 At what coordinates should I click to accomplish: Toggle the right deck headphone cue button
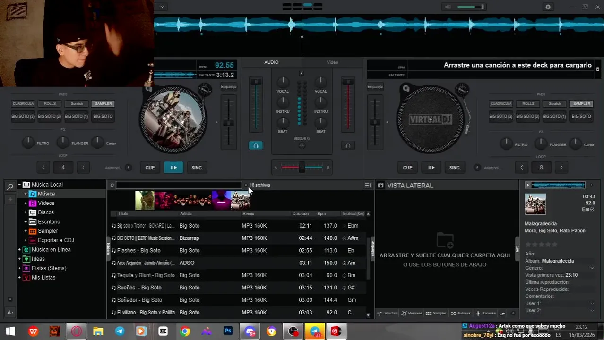(x=348, y=146)
